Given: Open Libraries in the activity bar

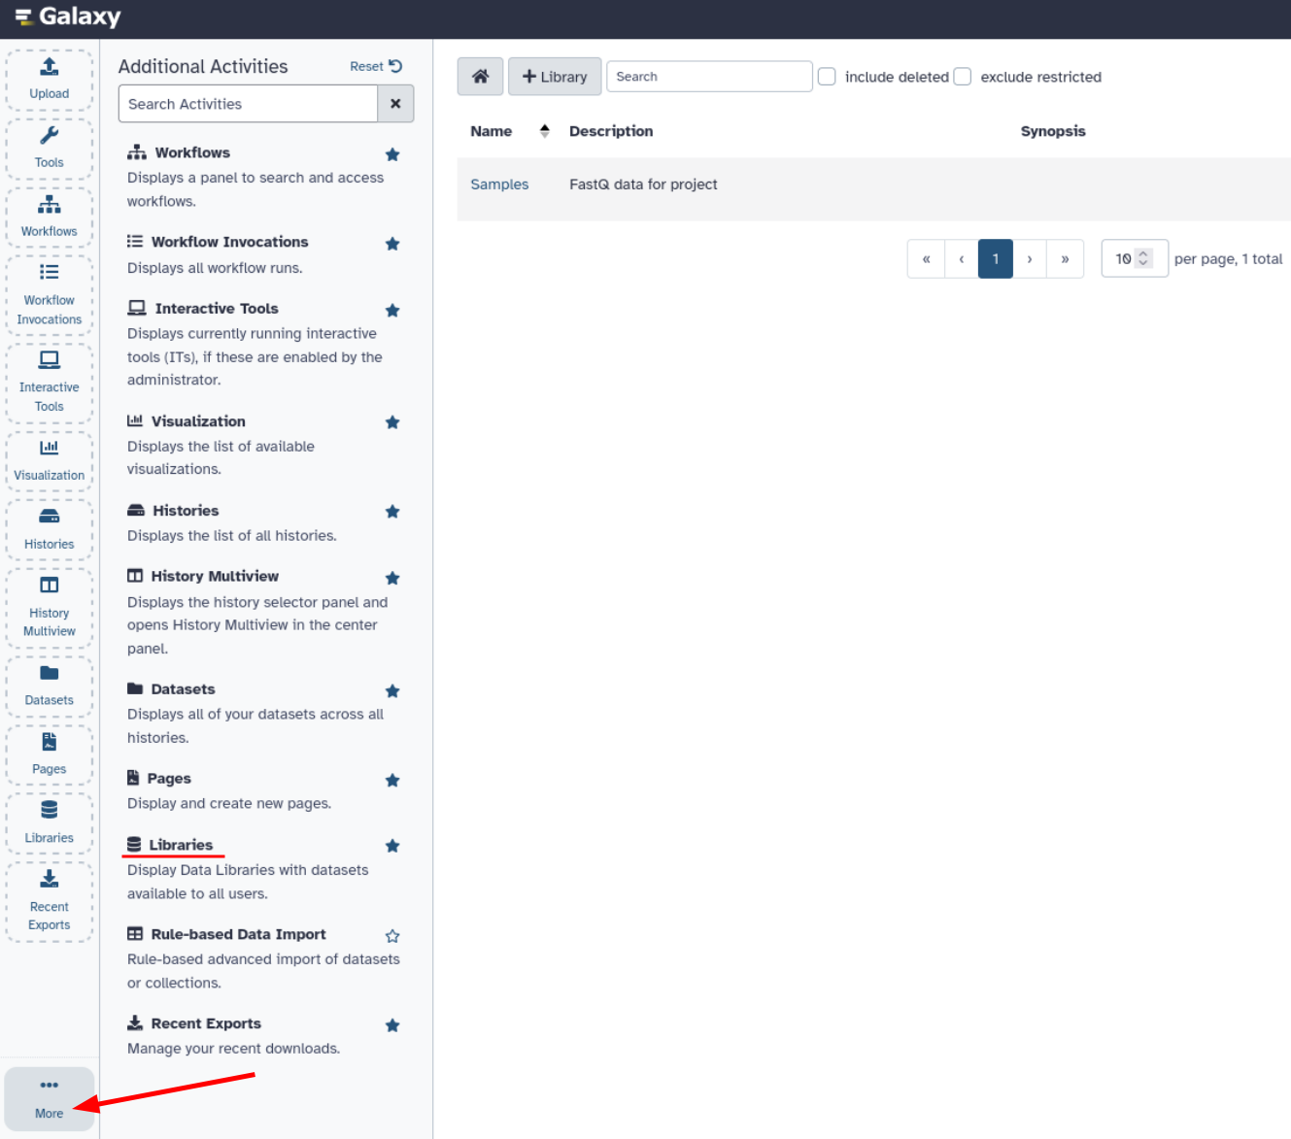Looking at the screenshot, I should point(49,823).
